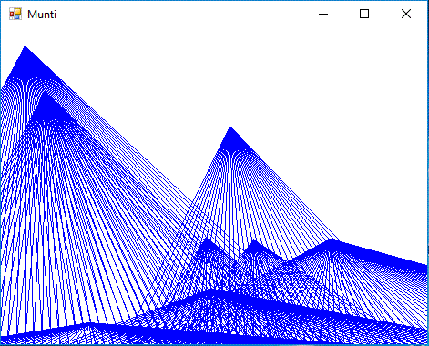Click the low mountain peak at bottom left

click(88, 323)
